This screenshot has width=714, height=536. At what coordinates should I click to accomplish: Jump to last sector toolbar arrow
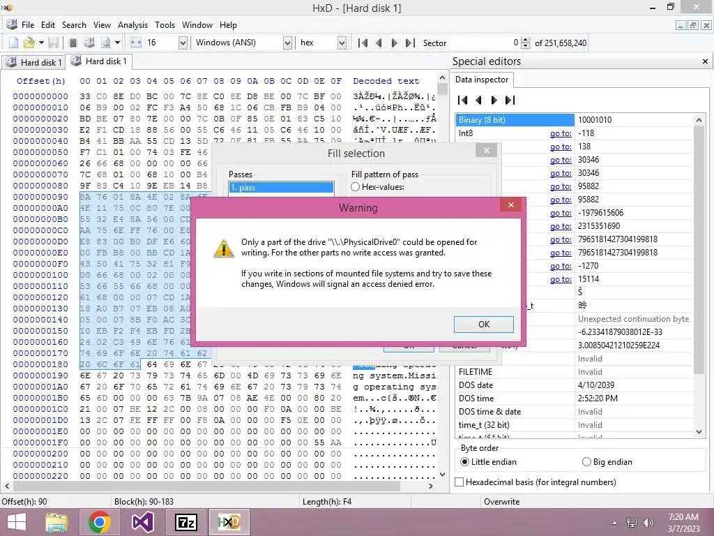[410, 43]
